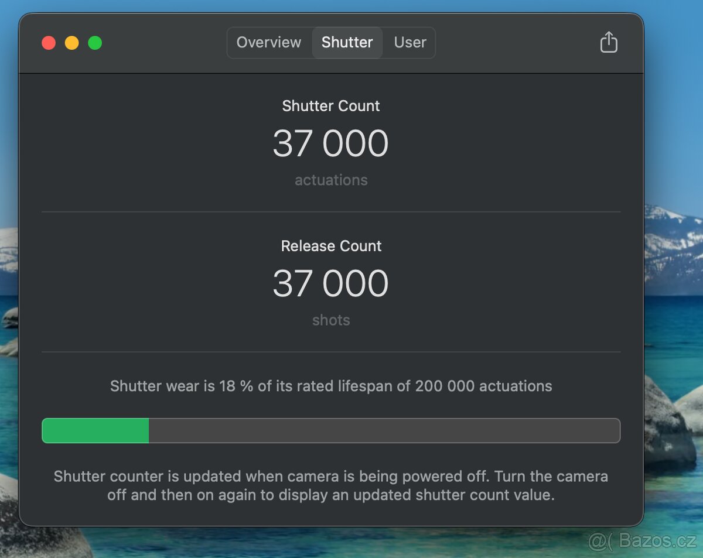Switch to the Overview tab
This screenshot has height=558, width=703.
click(x=269, y=43)
